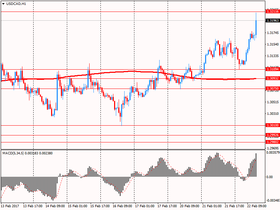The image size is (280, 210).
Task: Click the 21 Feb 01:00 time label
Action: coord(212,206)
